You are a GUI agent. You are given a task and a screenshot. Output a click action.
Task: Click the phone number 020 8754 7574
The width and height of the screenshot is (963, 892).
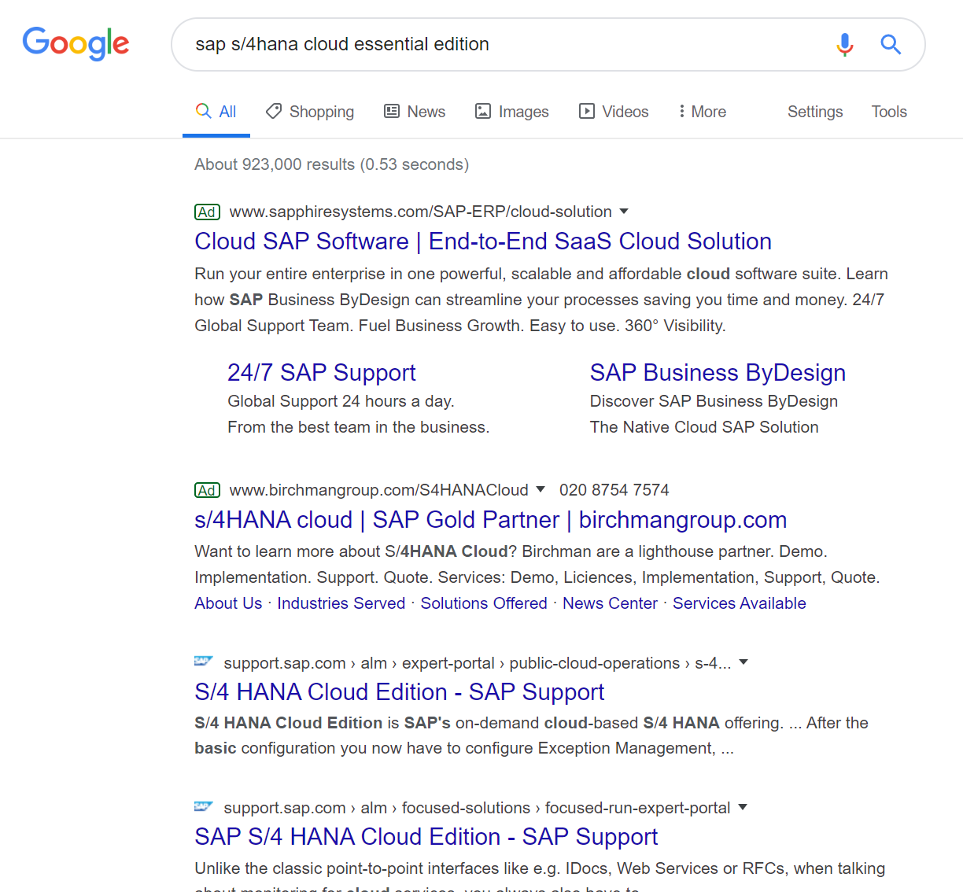pyautogui.click(x=614, y=490)
